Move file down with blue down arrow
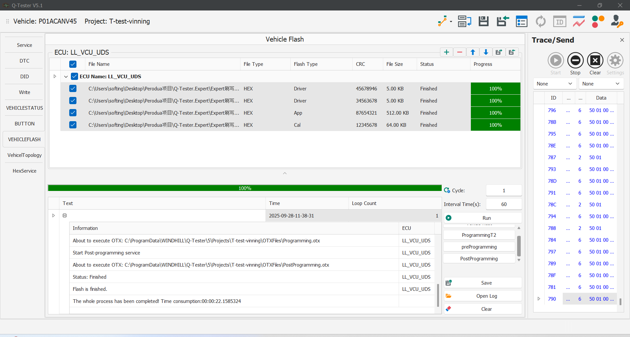This screenshot has width=630, height=337. (486, 52)
